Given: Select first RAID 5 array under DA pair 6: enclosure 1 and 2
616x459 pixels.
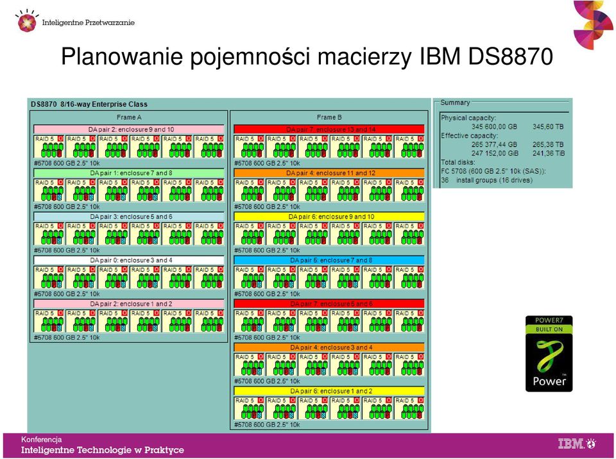Looking at the screenshot, I should tap(249, 408).
